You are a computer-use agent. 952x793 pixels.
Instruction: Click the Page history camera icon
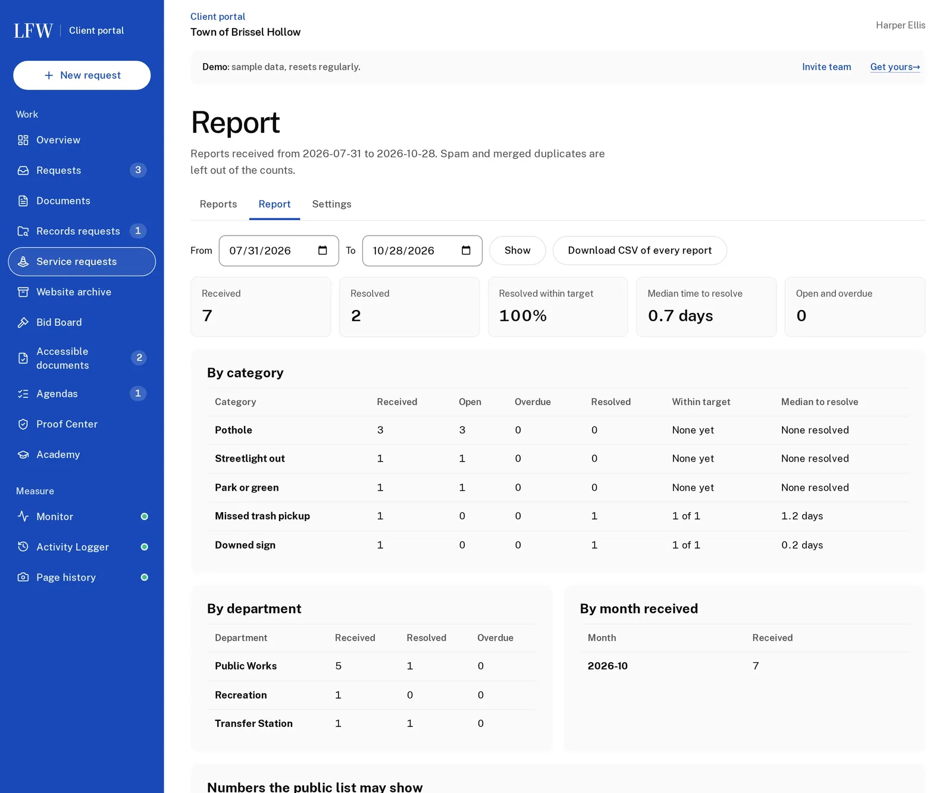[23, 577]
